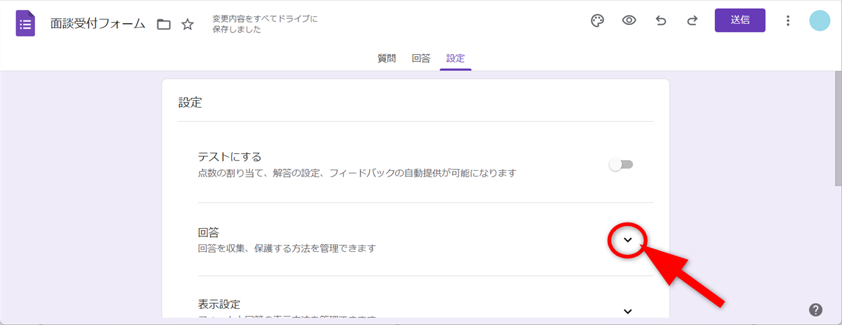
Task: Expand the 回答 settings section chevron
Action: click(627, 239)
